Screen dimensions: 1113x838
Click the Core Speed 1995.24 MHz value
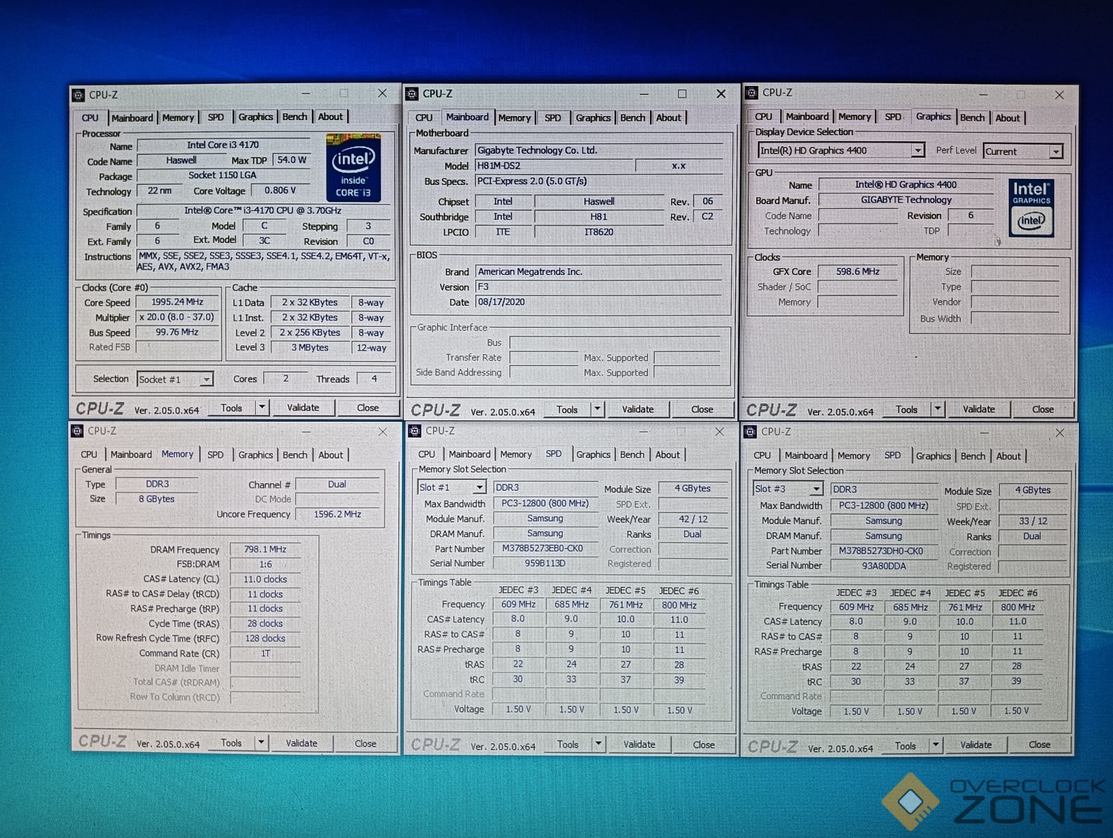tap(177, 302)
